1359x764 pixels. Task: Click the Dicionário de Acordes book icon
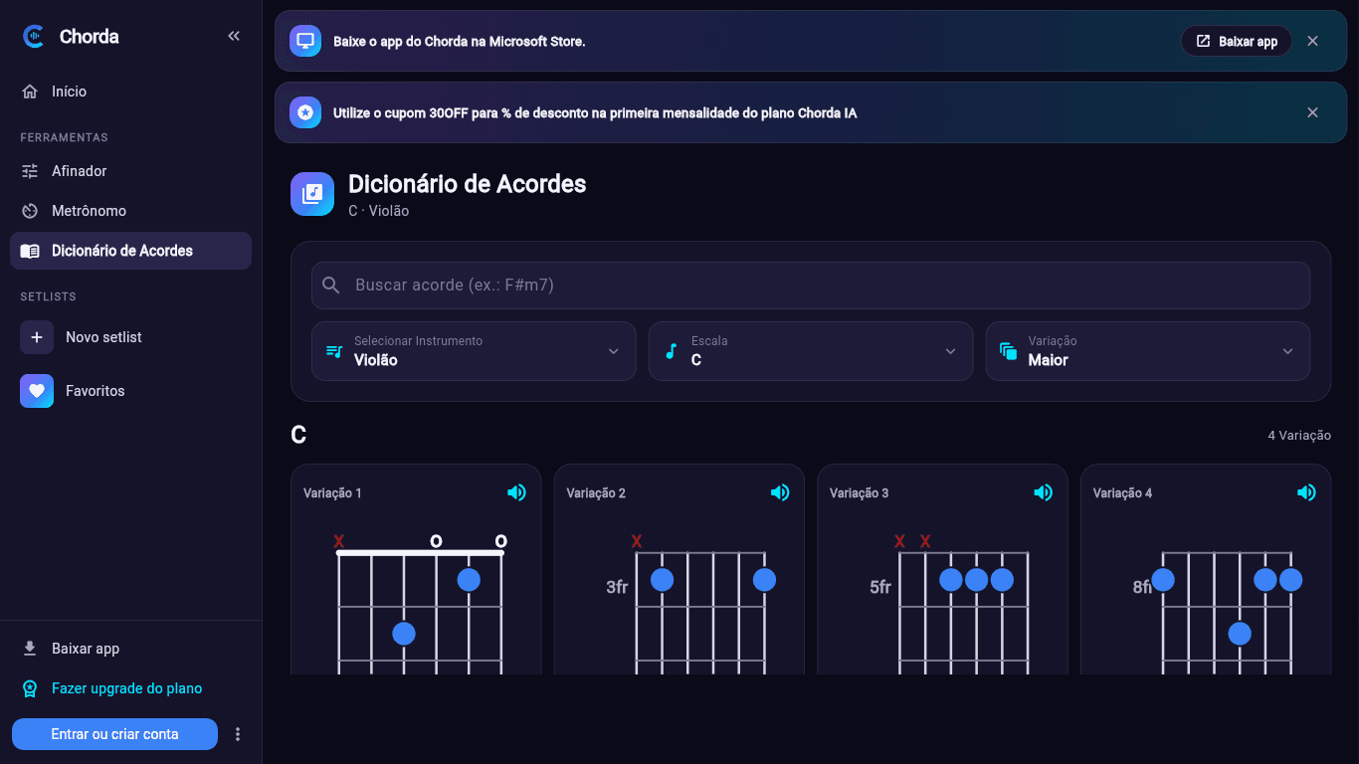[30, 251]
